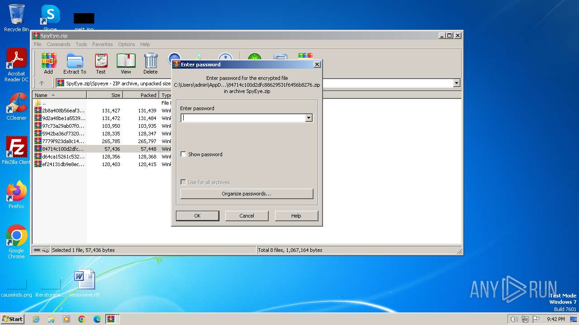Expand the Enter password dropdown arrow
The width and height of the screenshot is (579, 325).
[x=308, y=118]
